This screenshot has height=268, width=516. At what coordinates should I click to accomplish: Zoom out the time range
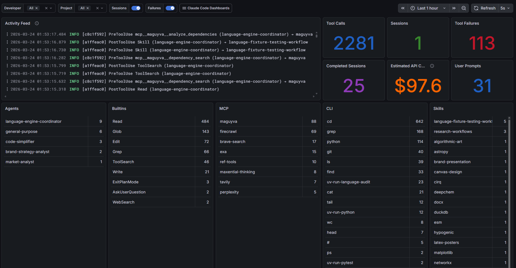tap(464, 8)
